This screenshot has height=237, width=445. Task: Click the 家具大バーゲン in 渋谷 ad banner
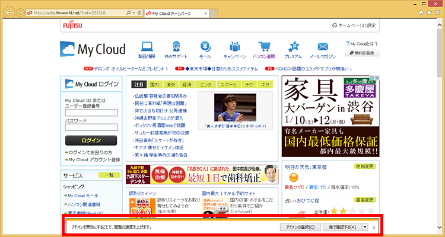click(330, 116)
